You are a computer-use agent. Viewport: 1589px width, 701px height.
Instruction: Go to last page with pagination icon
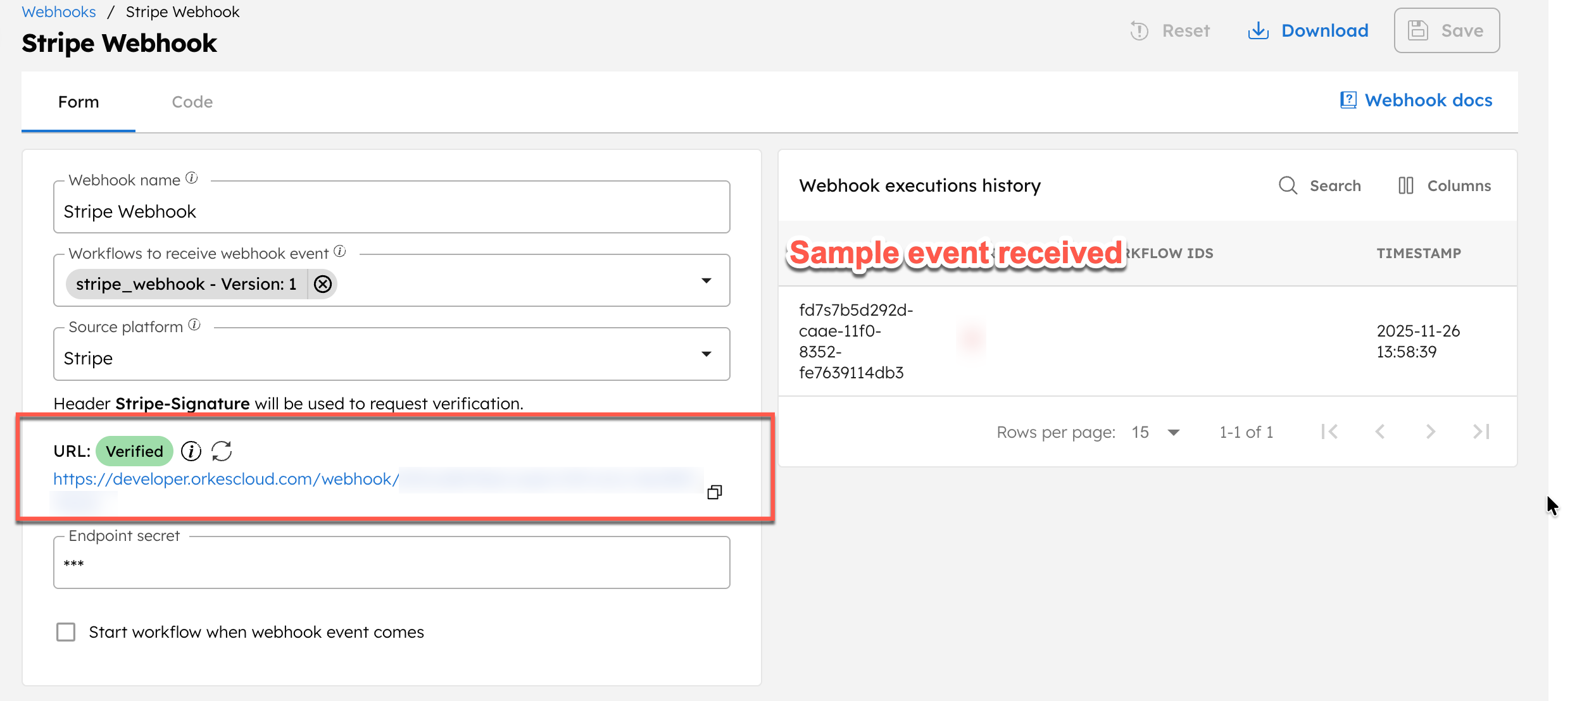pyautogui.click(x=1481, y=431)
